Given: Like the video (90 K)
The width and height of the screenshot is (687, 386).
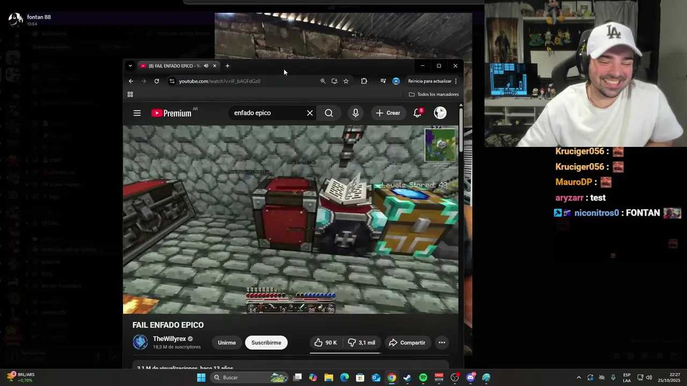Looking at the screenshot, I should (x=326, y=343).
